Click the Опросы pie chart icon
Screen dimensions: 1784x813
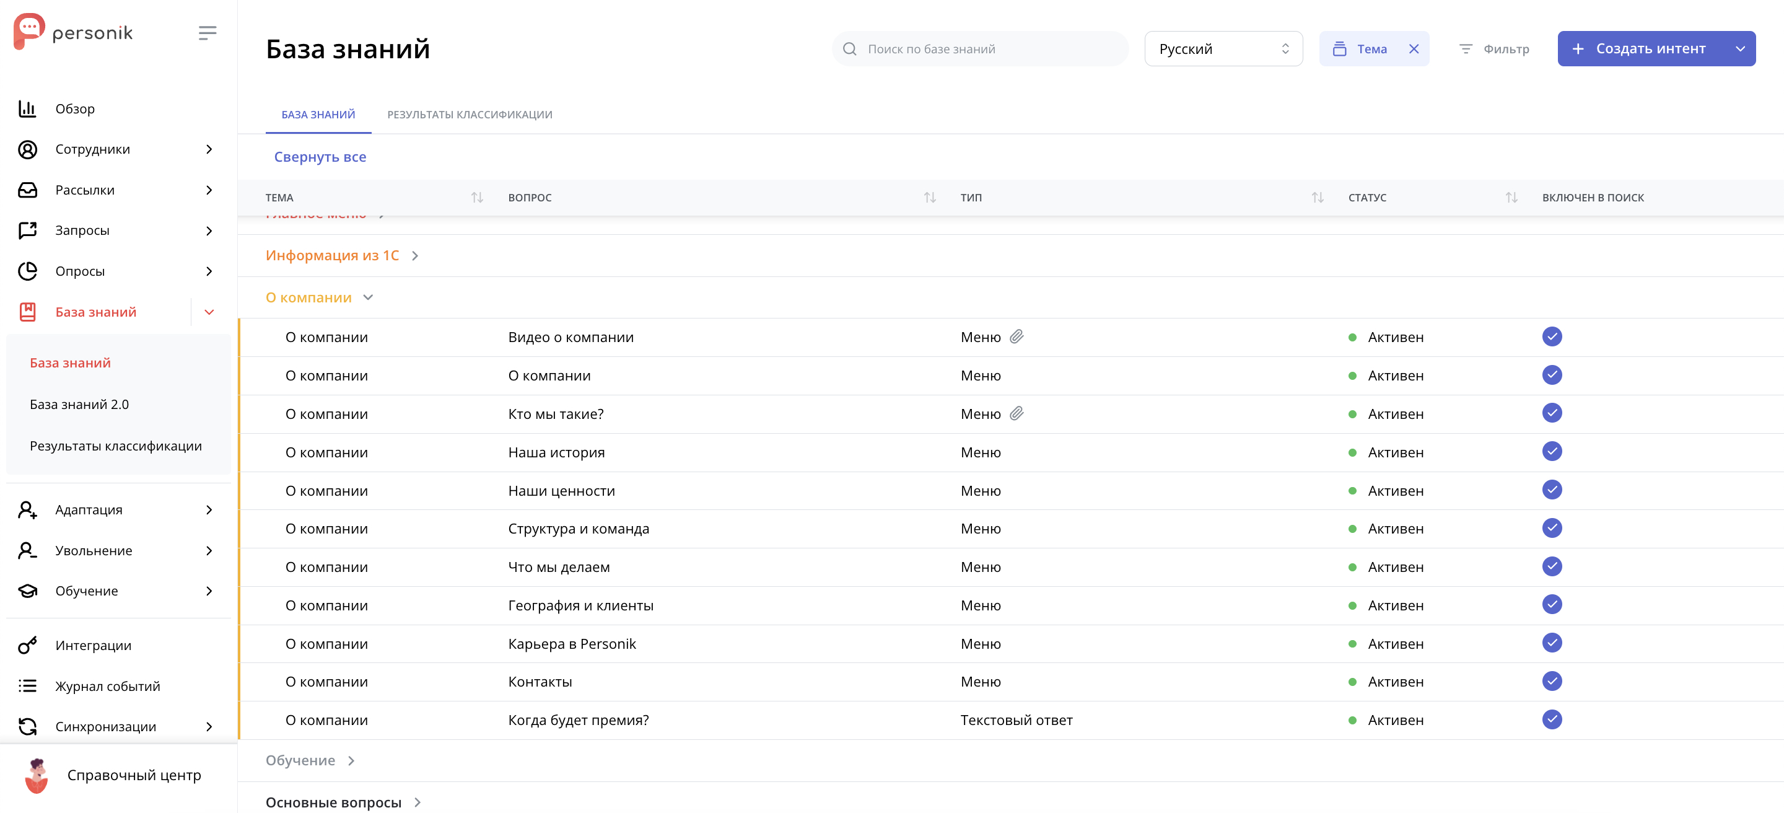pos(27,271)
